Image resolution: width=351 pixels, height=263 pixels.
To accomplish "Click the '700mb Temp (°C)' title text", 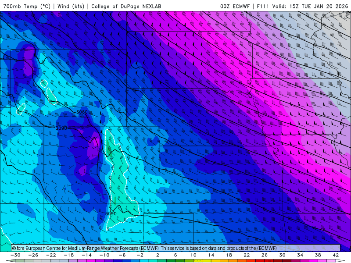I will tap(27, 6).
